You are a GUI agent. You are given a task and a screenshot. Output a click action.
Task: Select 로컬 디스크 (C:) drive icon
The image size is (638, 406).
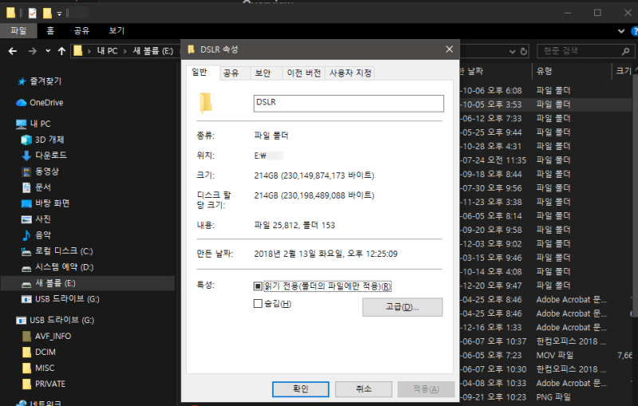[x=26, y=252]
